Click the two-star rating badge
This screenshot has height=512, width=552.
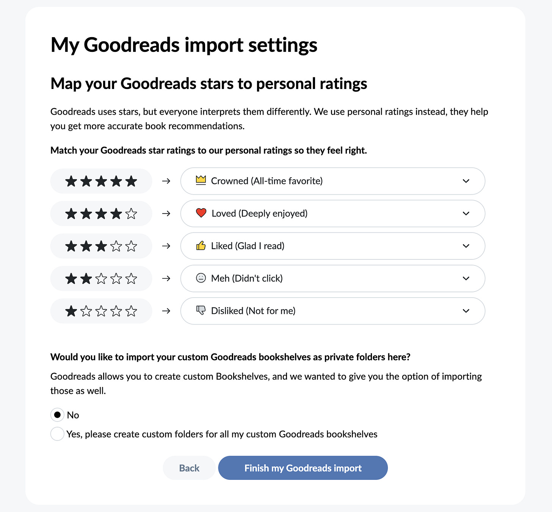(x=101, y=278)
